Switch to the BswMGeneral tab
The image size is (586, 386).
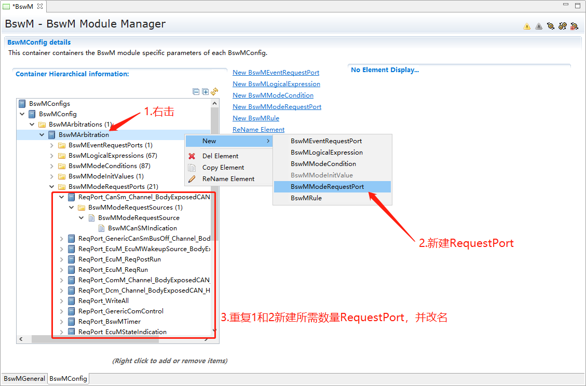tap(24, 379)
